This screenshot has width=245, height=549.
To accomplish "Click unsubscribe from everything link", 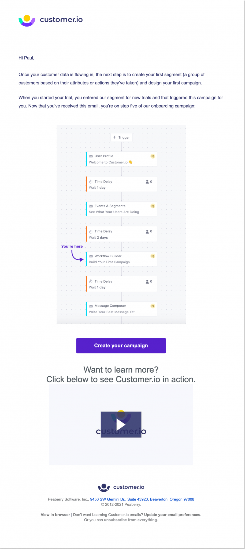I will 131,520.
